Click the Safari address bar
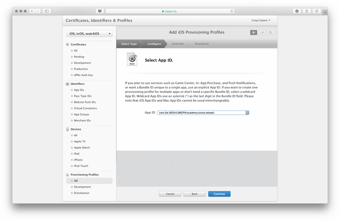The image size is (340, 221). click(170, 11)
